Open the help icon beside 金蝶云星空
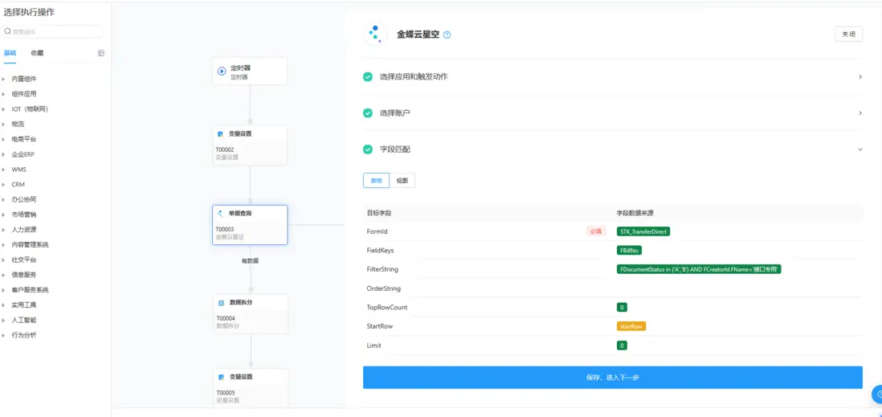This screenshot has width=882, height=417. point(447,35)
